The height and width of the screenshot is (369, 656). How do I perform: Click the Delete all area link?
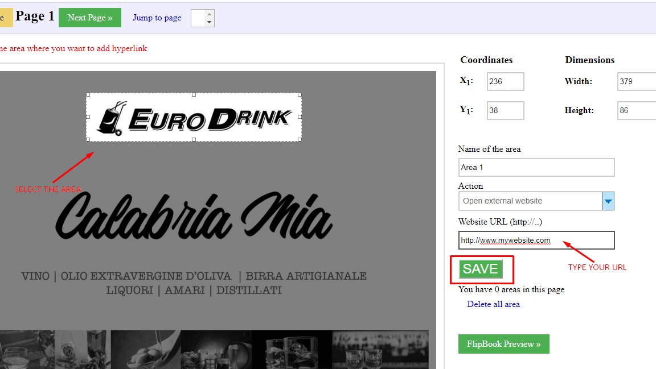click(x=493, y=304)
